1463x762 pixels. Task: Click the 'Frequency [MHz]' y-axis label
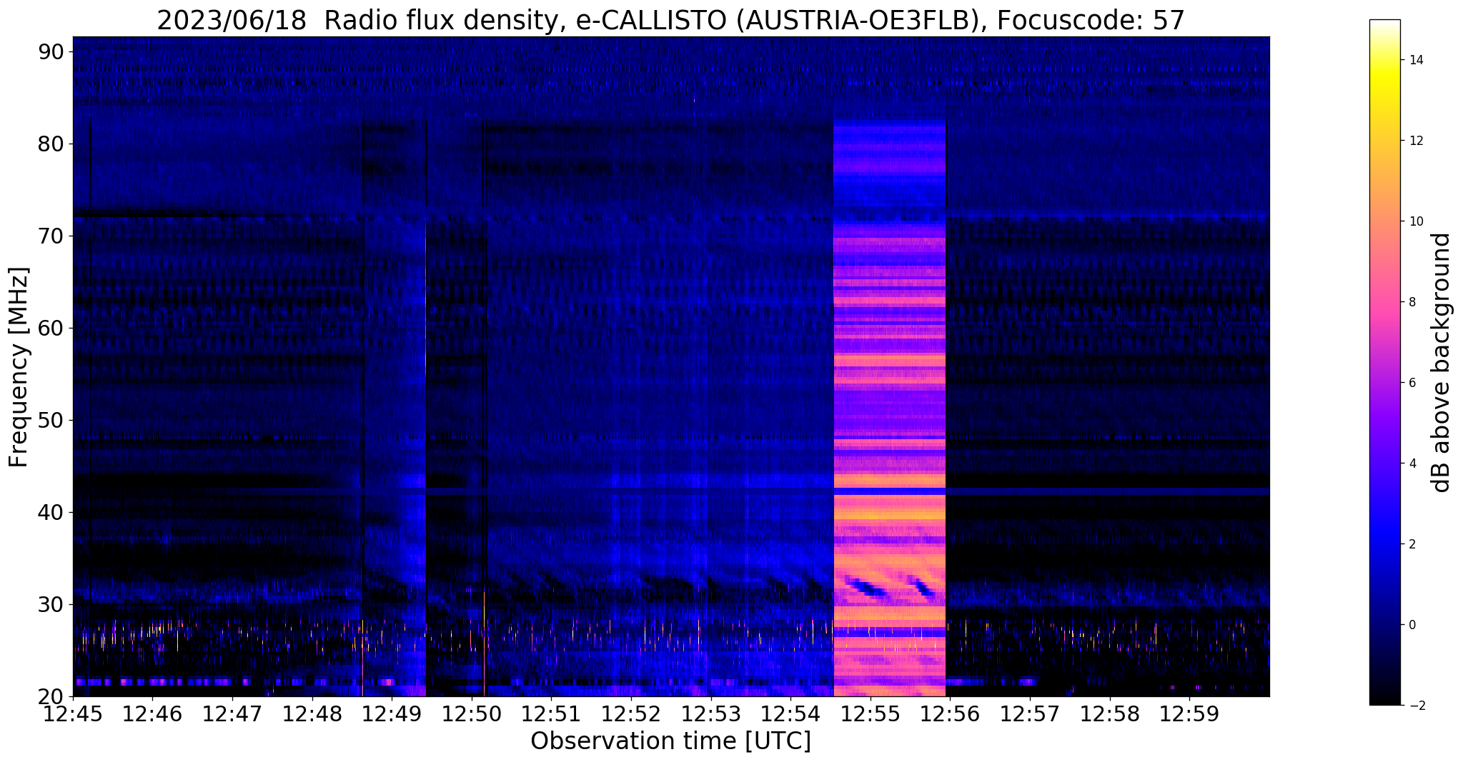tap(19, 367)
